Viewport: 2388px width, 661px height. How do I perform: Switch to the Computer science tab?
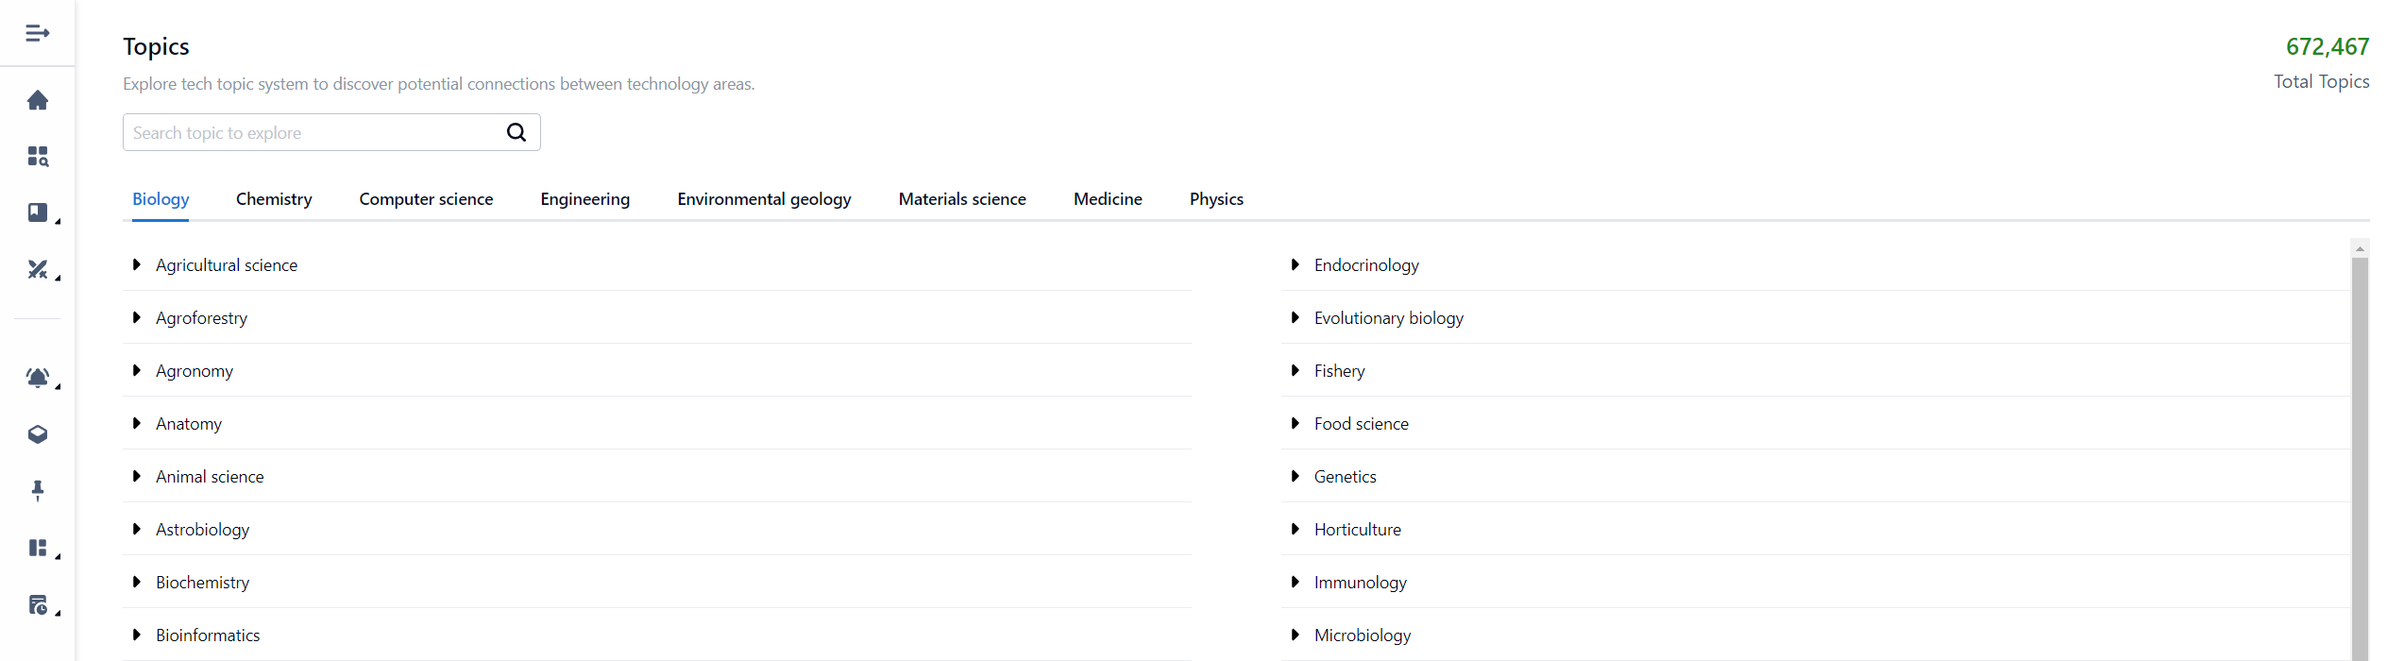click(426, 199)
